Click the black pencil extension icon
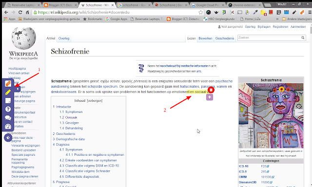The height and width of the screenshot is (187, 312). (x=294, y=12)
